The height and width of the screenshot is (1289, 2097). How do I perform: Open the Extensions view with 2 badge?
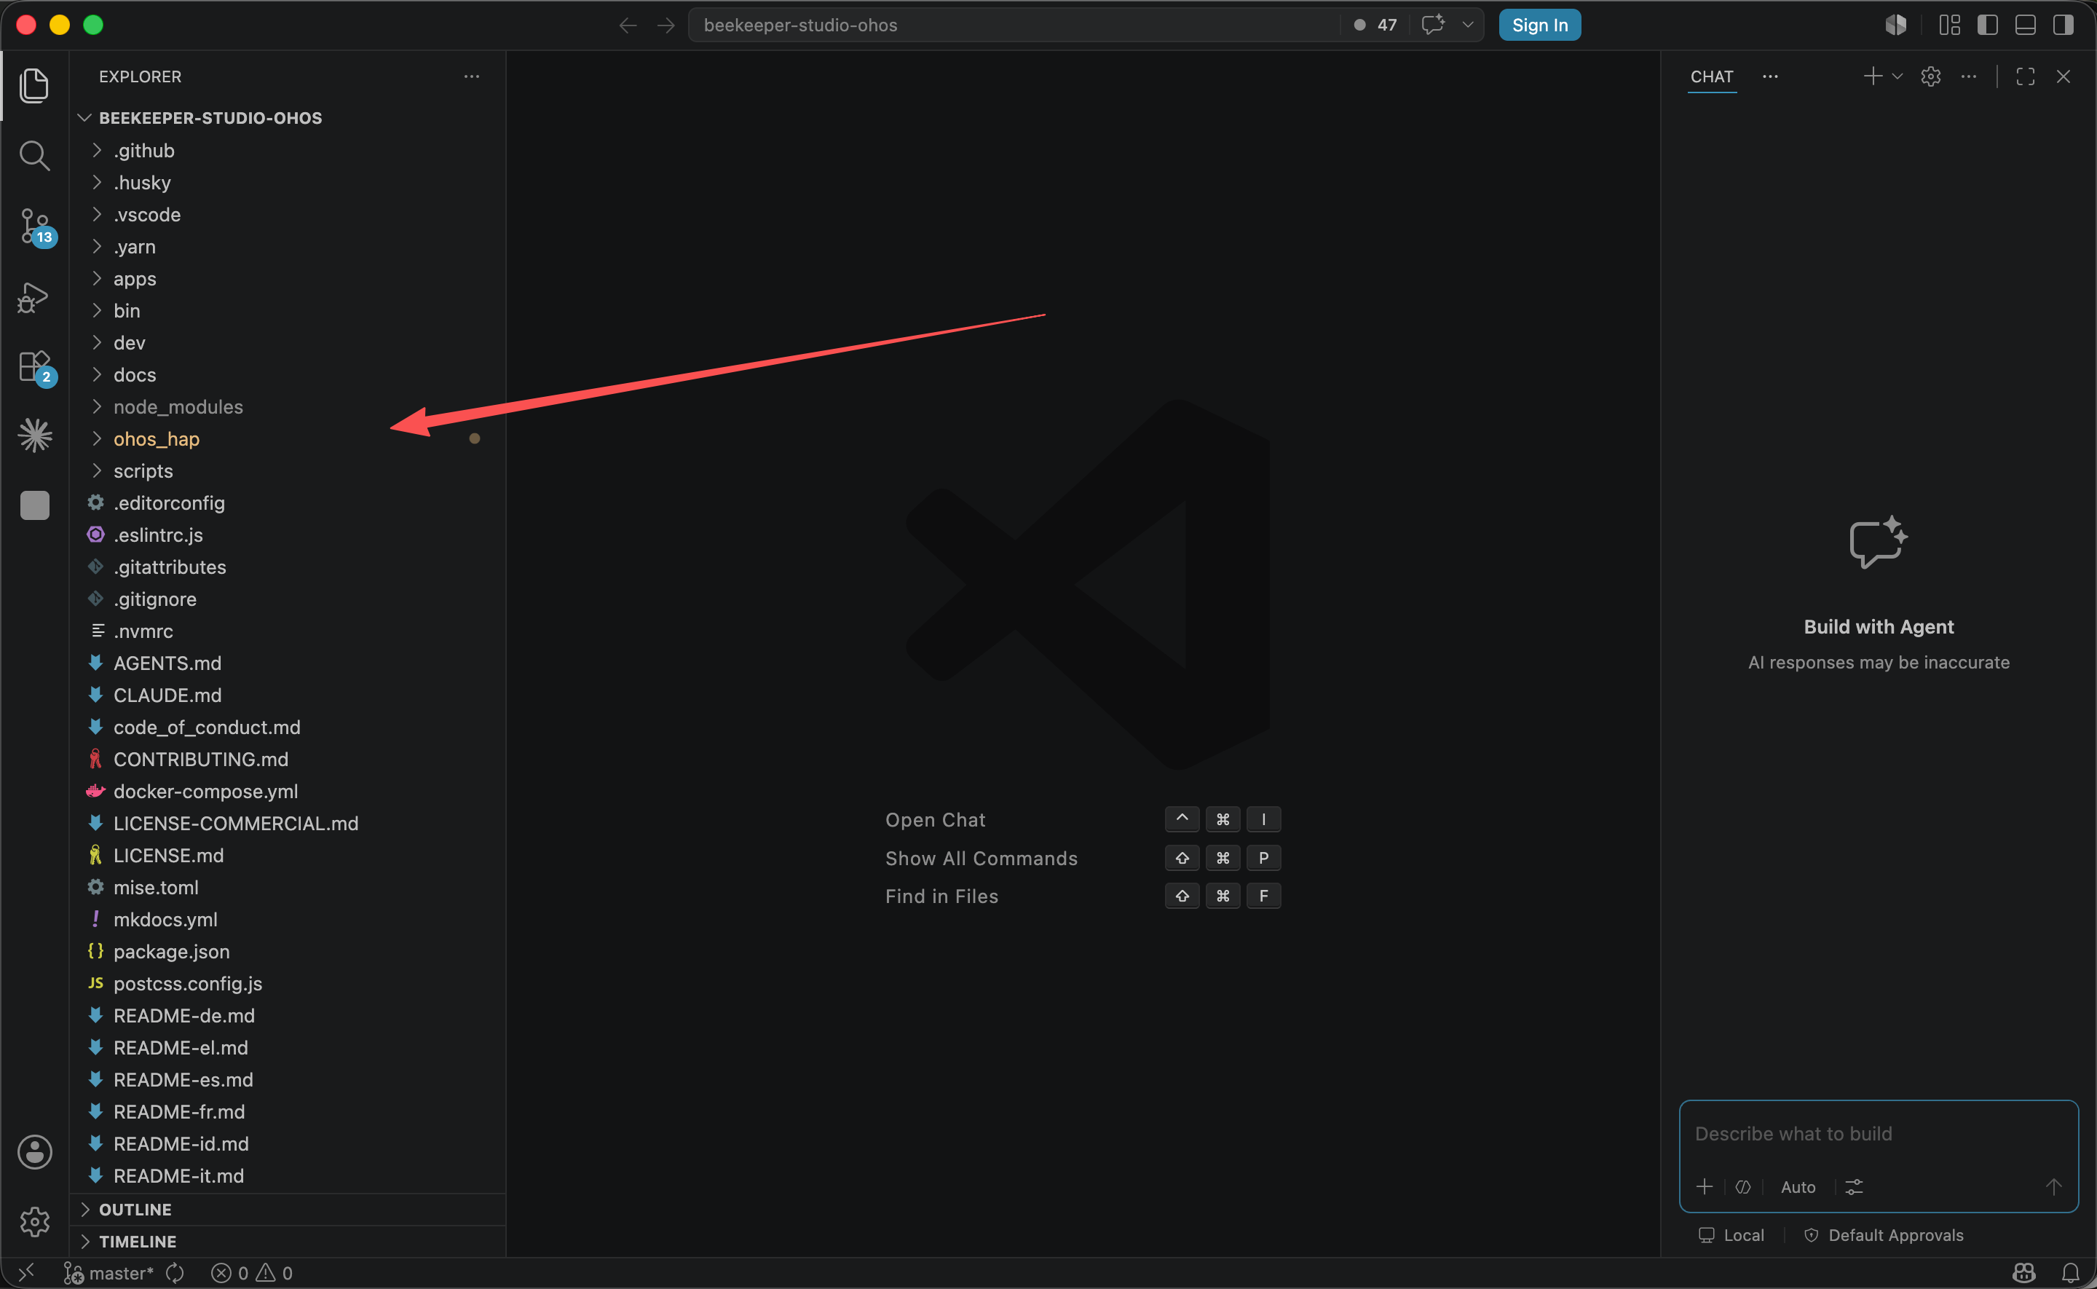click(36, 368)
